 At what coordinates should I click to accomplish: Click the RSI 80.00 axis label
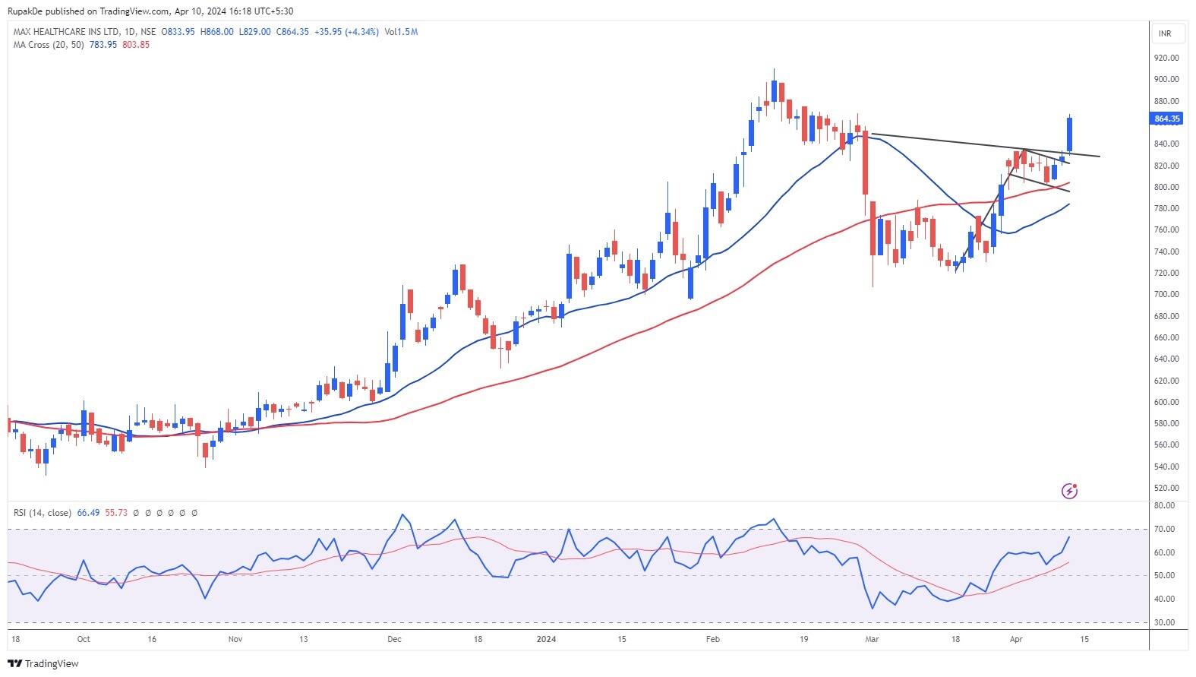(x=1164, y=505)
